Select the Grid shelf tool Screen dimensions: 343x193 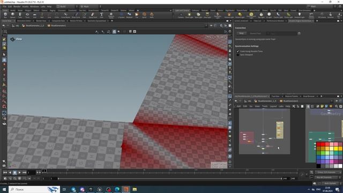[x=34, y=15]
